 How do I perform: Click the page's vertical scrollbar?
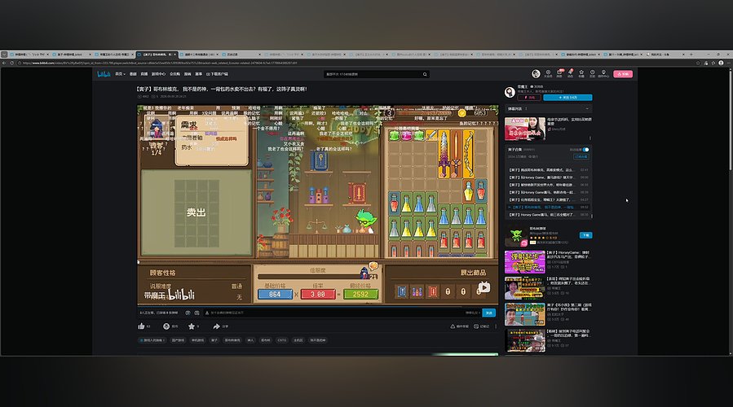tap(730, 119)
